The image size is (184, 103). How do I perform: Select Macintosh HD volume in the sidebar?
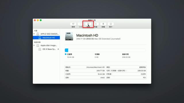point(46,37)
